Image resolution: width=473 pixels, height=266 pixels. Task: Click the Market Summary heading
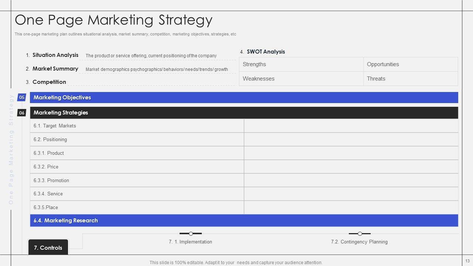55,69
